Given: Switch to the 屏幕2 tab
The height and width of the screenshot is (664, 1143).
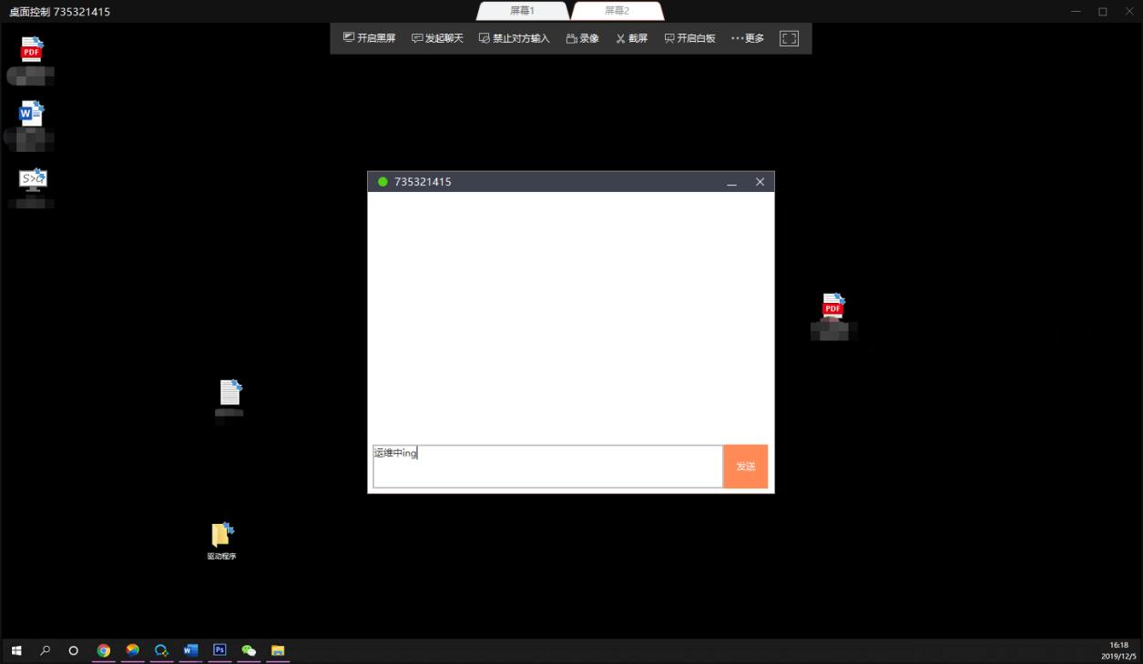Looking at the screenshot, I should pos(617,11).
